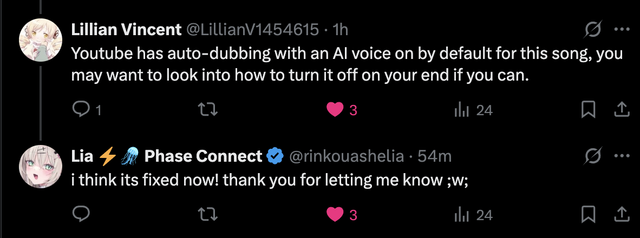Visit the @LillianV1454615 handle link
The height and width of the screenshot is (238, 640).
click(x=253, y=30)
